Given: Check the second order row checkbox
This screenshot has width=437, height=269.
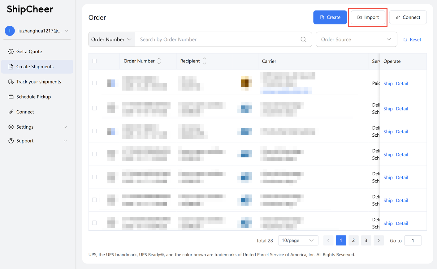Looking at the screenshot, I should click(x=94, y=108).
